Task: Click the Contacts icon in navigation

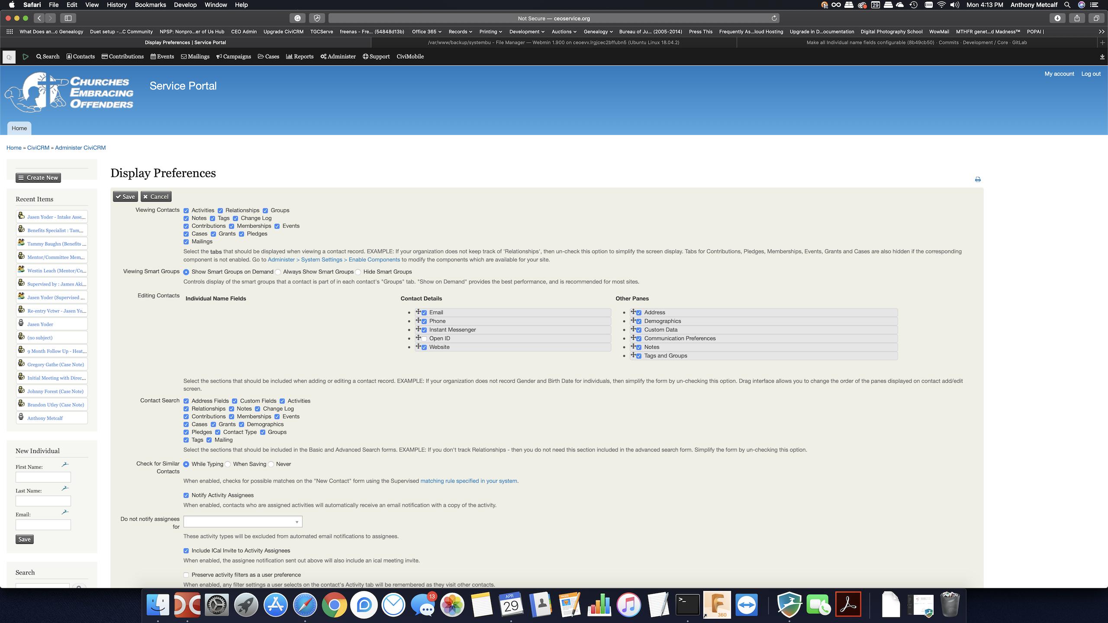Action: 81,56
